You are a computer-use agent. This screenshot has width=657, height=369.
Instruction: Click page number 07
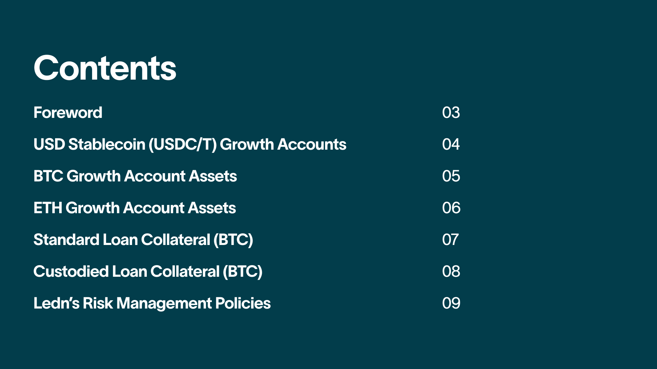[x=450, y=240]
